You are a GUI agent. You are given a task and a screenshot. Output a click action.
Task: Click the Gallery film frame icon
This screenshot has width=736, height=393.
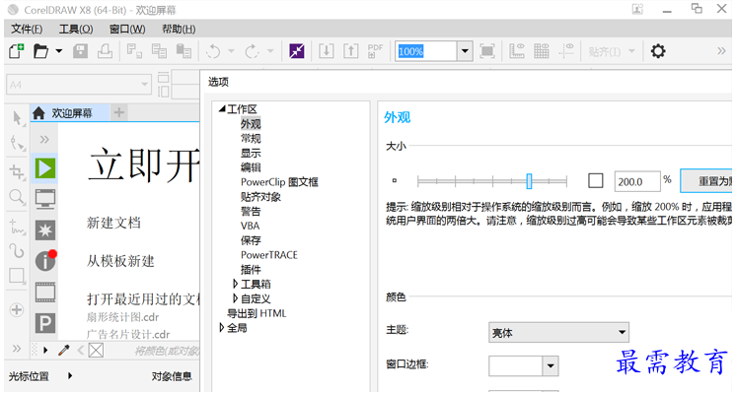pos(45,293)
